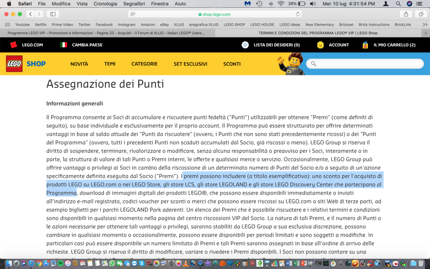Image resolution: width=430 pixels, height=269 pixels.
Task: Click the LEGO shop search field
Action: click(x=365, y=64)
